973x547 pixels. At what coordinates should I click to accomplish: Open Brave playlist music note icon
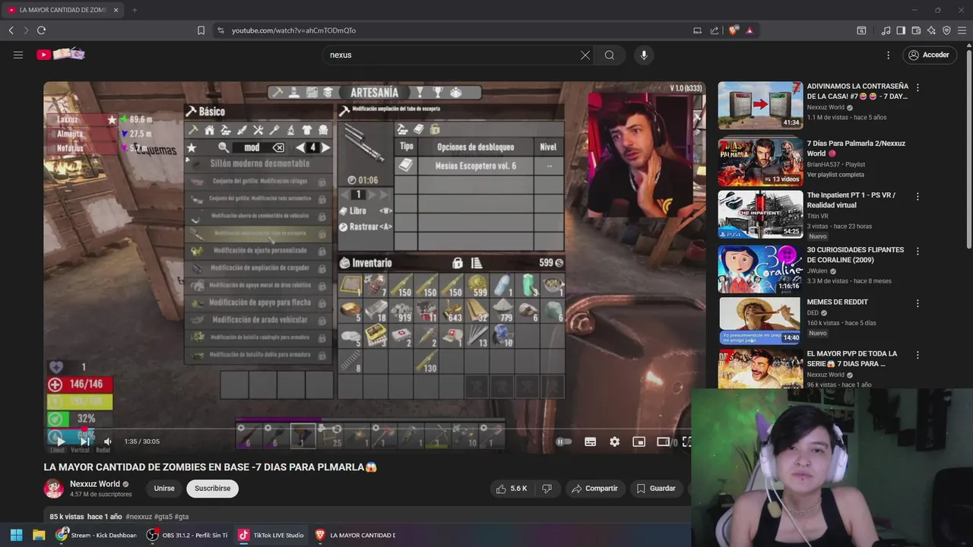click(886, 30)
